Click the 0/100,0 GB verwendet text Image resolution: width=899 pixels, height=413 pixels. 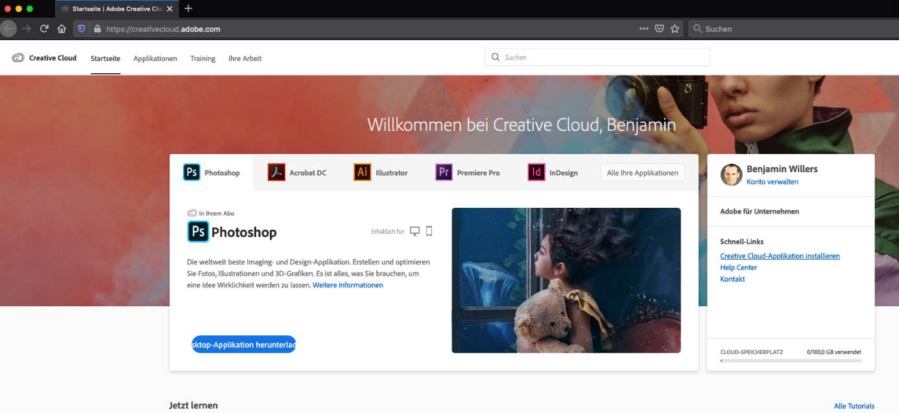pos(834,352)
